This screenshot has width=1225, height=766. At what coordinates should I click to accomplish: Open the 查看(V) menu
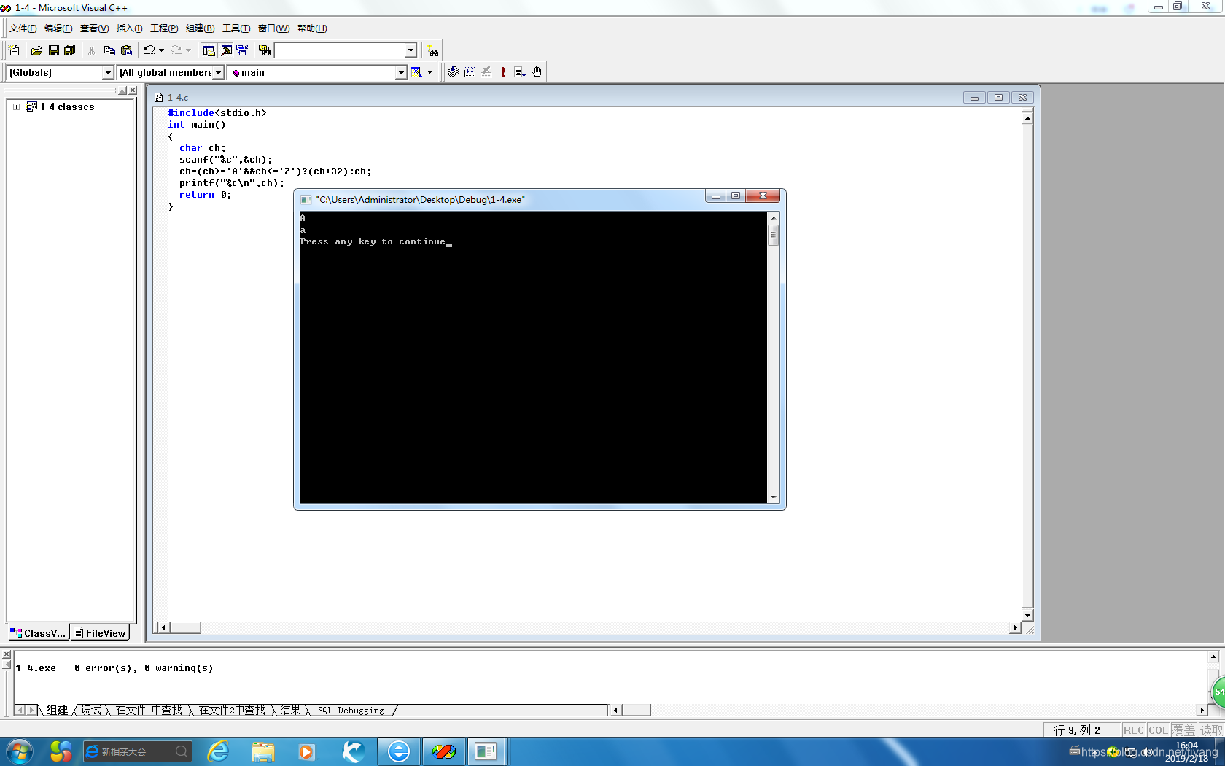click(94, 28)
